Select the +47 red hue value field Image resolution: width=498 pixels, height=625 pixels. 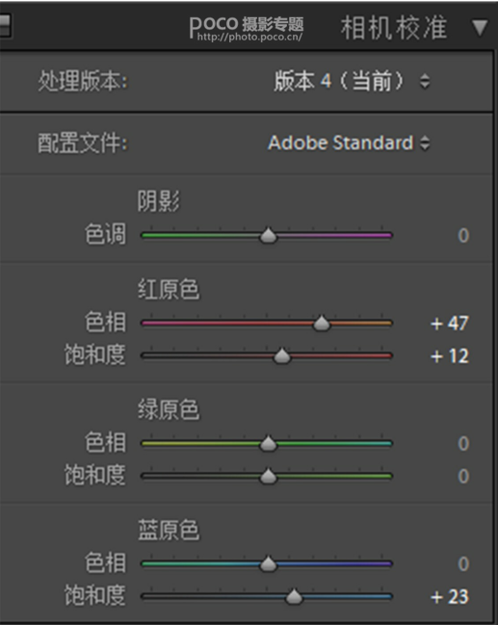tap(450, 324)
